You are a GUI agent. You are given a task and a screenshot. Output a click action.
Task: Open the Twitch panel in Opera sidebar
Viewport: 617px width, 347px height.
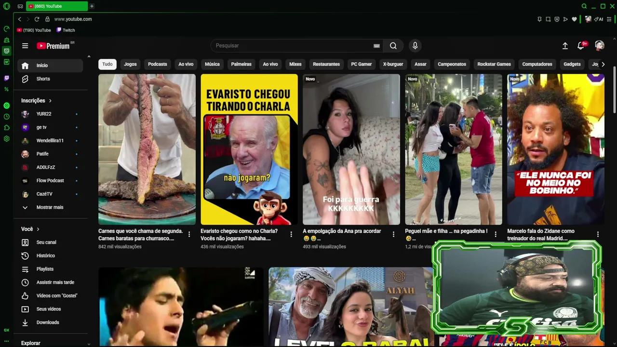click(7, 78)
